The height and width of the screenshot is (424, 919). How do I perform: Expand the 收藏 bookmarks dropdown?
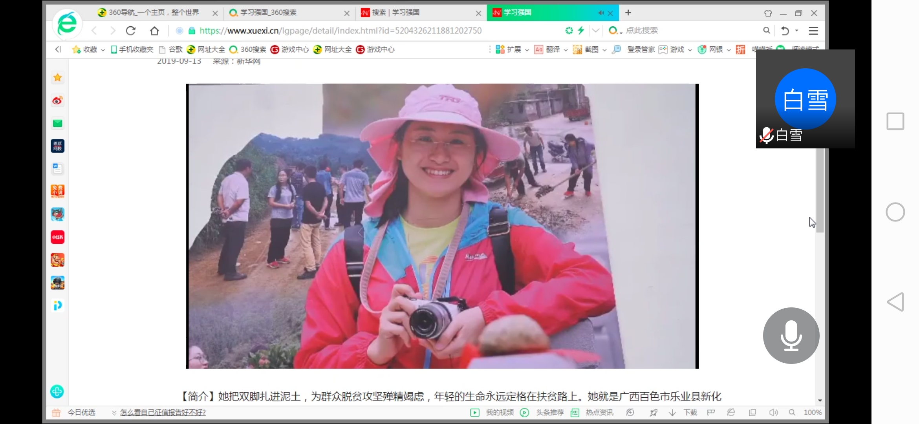tap(103, 50)
